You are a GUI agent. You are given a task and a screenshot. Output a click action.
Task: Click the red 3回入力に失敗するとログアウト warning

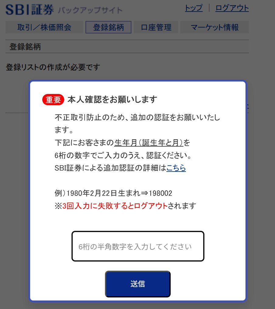coord(115,206)
